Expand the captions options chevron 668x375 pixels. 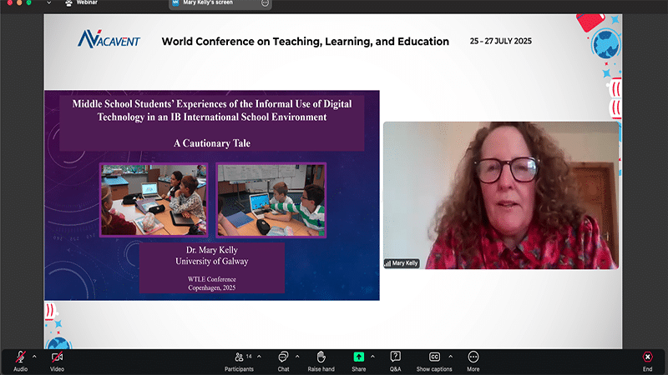(x=450, y=356)
